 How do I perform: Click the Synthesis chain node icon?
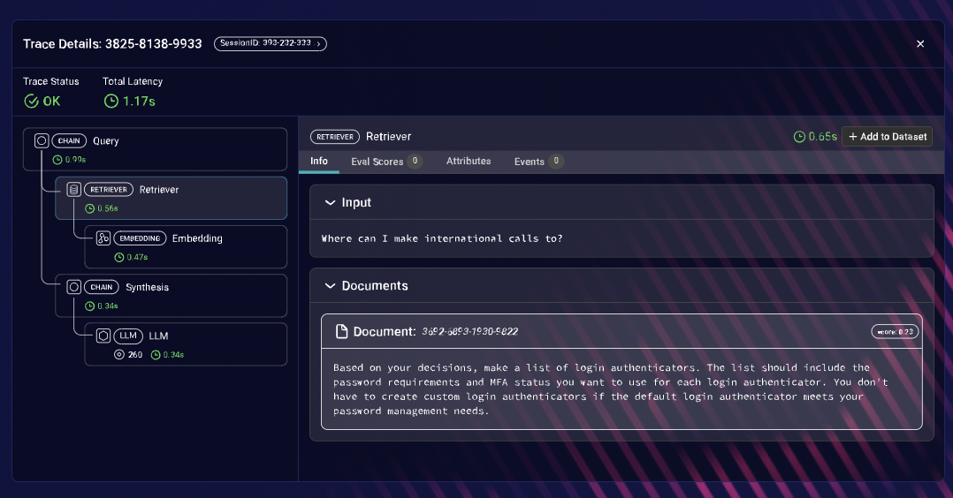pyautogui.click(x=73, y=287)
